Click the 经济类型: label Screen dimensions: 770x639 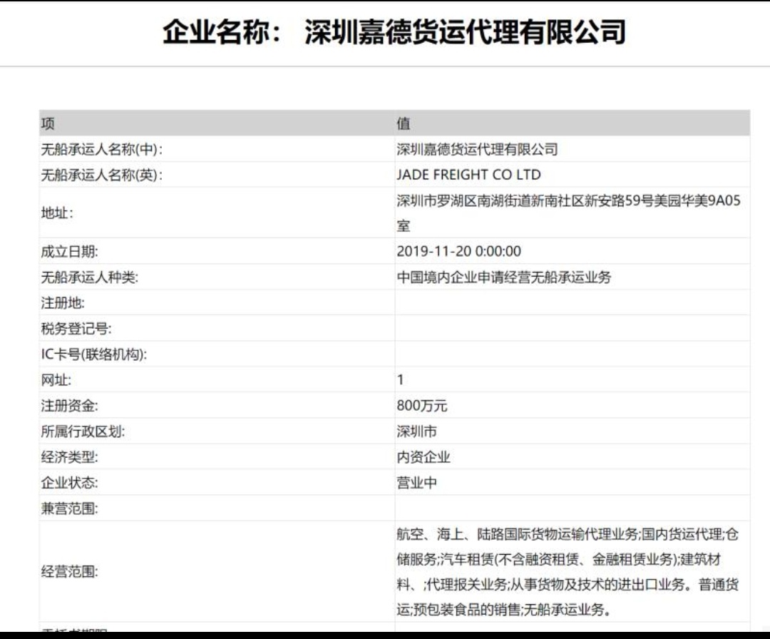click(x=69, y=456)
